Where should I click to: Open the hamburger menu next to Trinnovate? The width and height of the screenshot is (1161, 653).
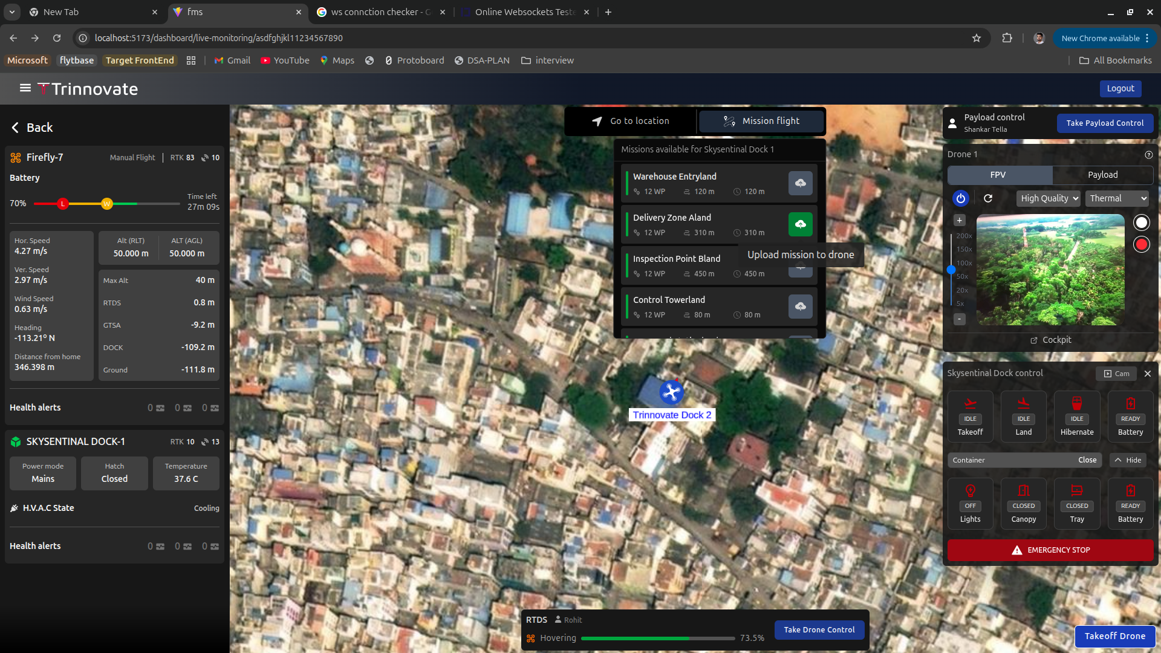click(x=25, y=88)
